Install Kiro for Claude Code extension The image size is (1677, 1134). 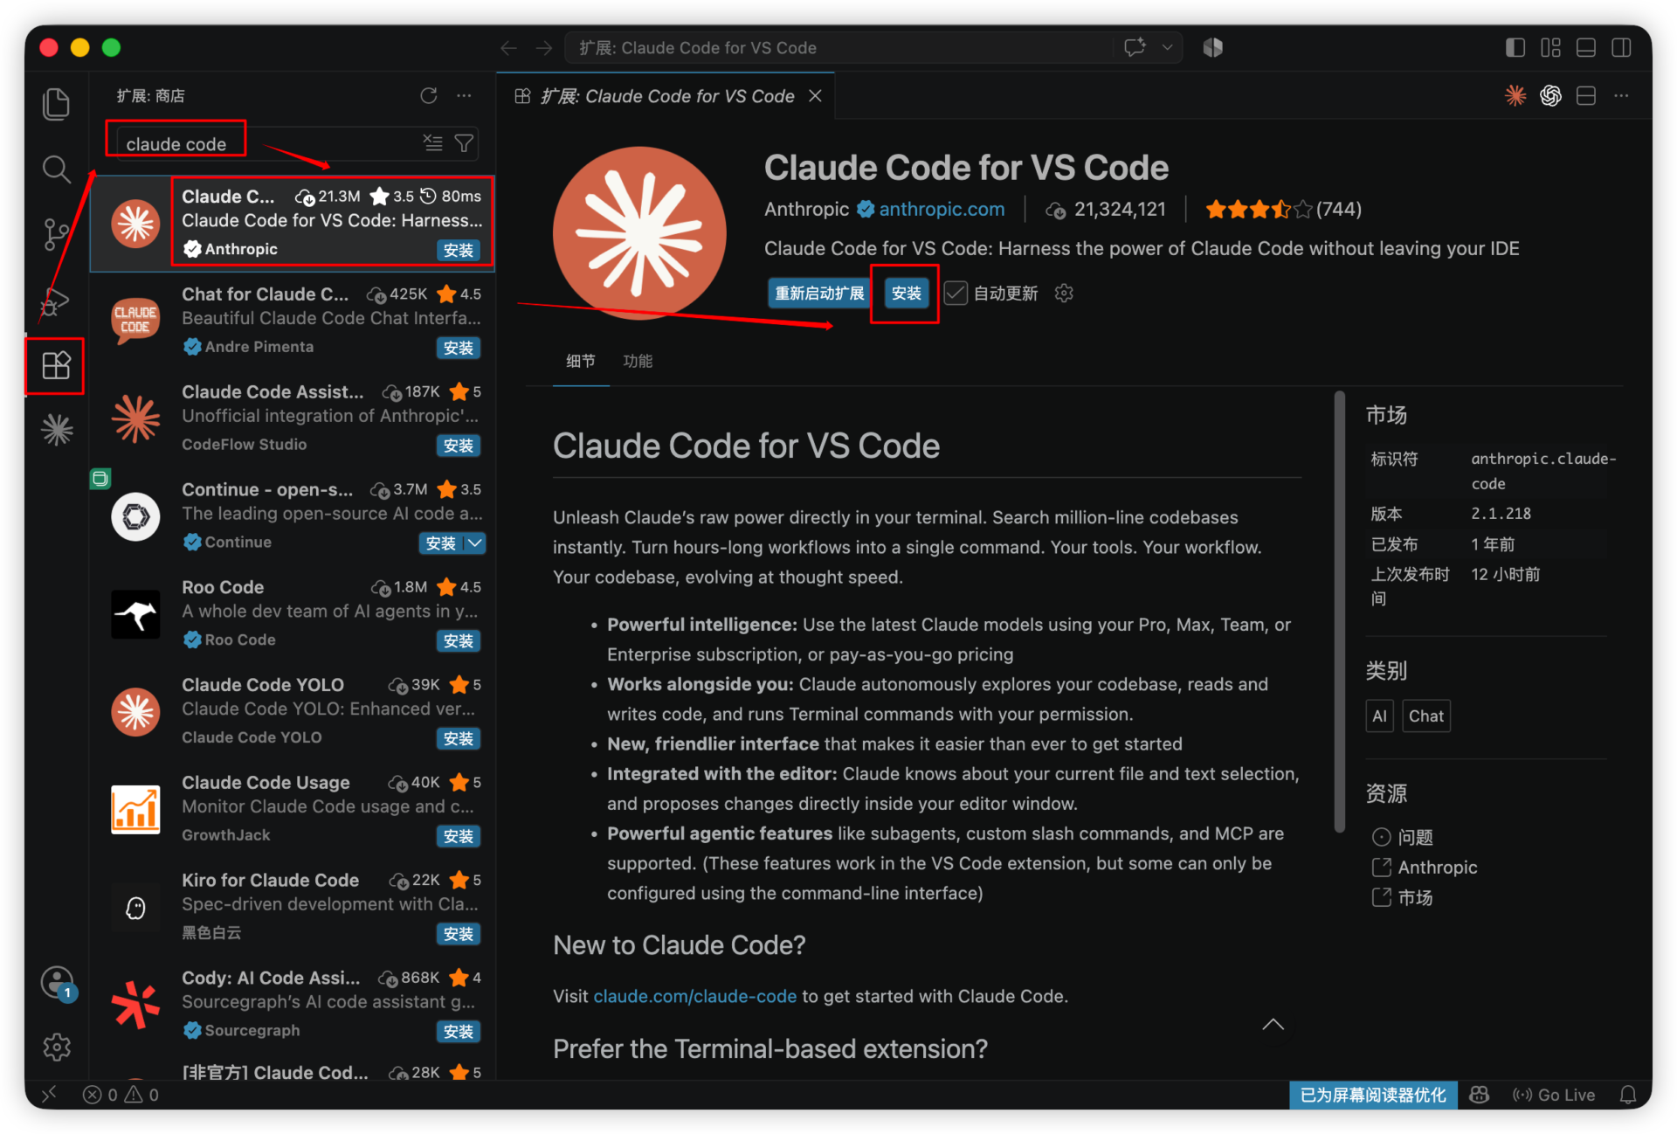(459, 935)
